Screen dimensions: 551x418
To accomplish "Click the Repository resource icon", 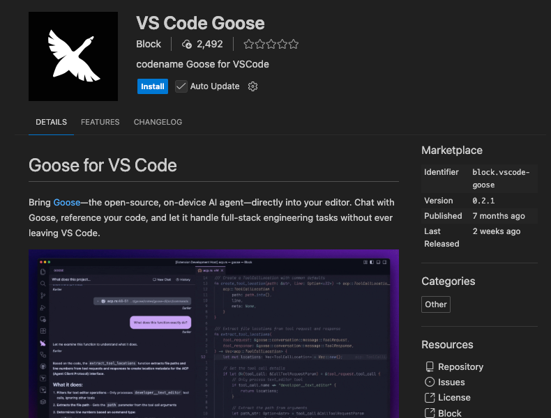I will pos(430,366).
